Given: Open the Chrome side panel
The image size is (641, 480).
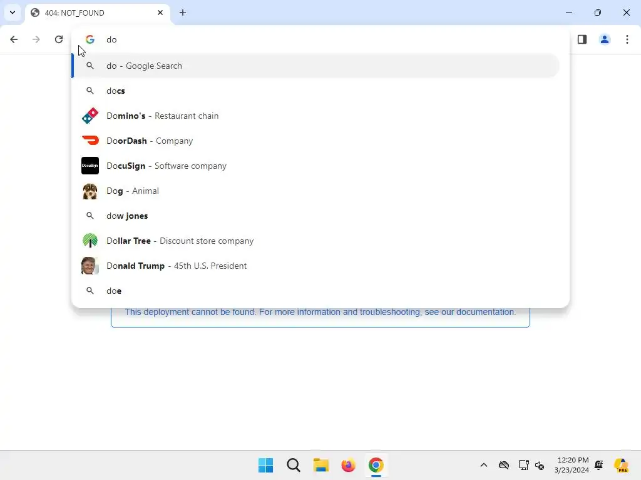Looking at the screenshot, I should (x=582, y=39).
